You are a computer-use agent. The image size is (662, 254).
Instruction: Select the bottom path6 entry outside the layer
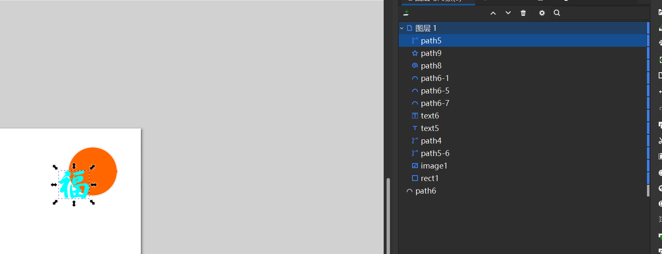(x=425, y=191)
